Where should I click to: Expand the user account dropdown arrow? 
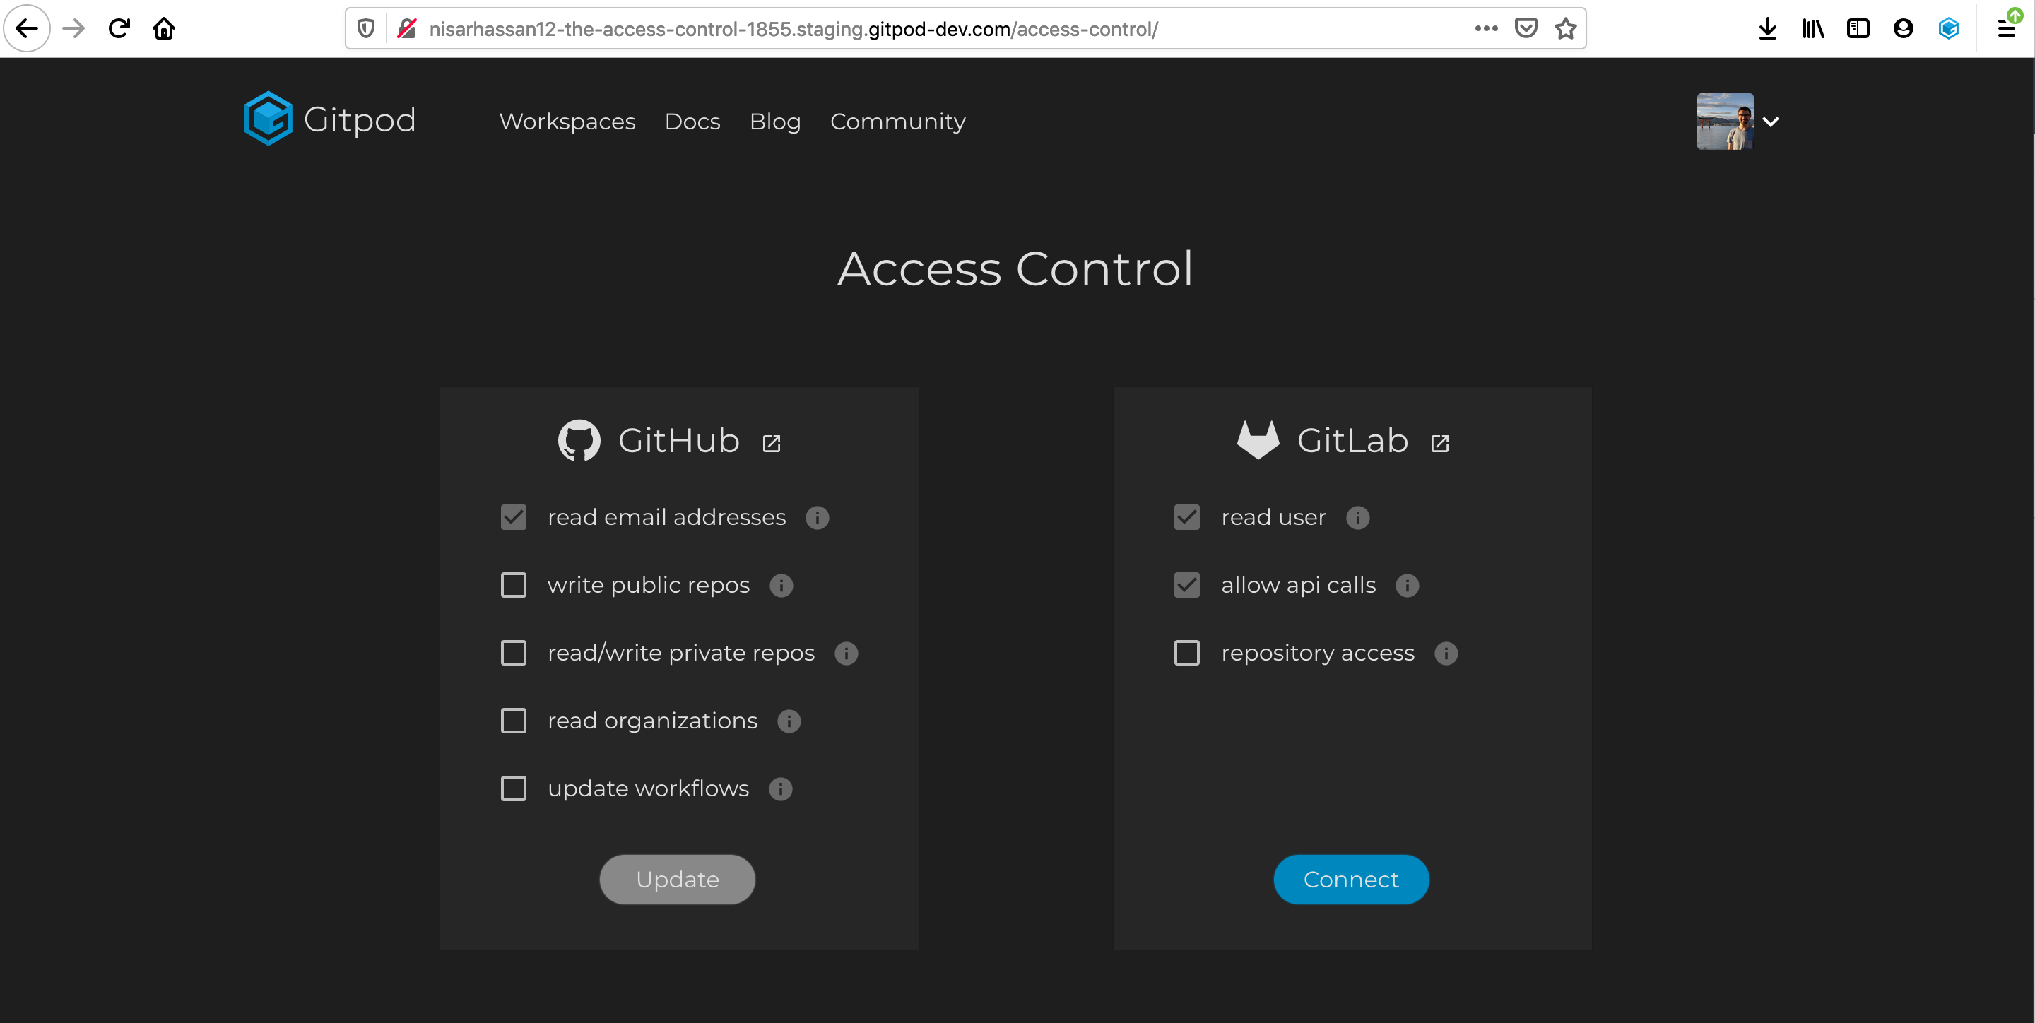[1770, 122]
